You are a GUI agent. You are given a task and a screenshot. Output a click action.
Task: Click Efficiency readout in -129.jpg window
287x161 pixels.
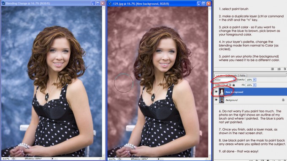[x=139, y=159]
